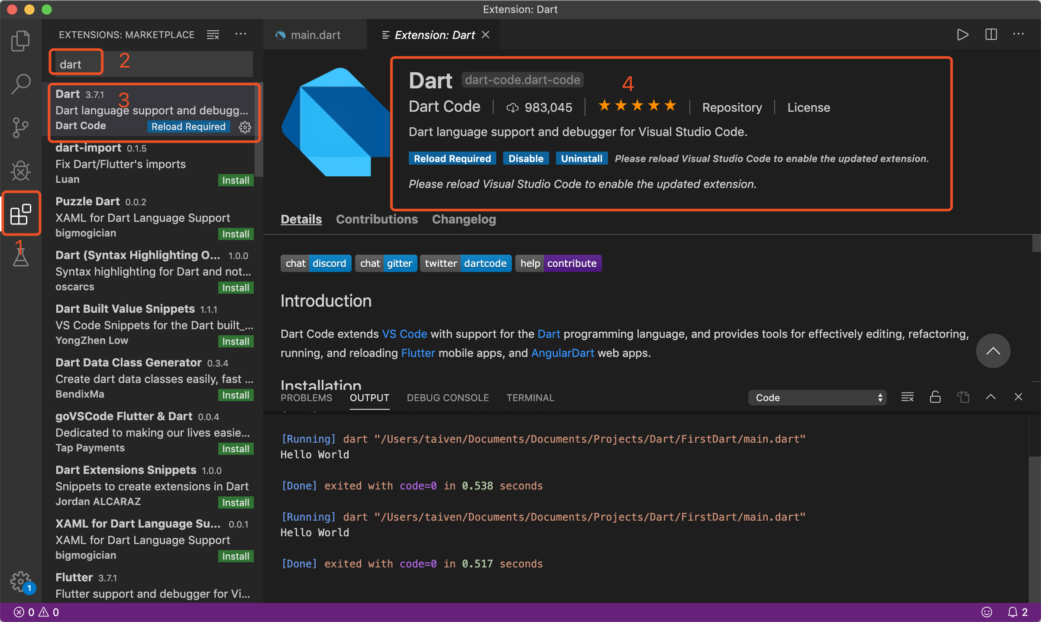
Task: Open the Repository link
Action: [x=732, y=107]
